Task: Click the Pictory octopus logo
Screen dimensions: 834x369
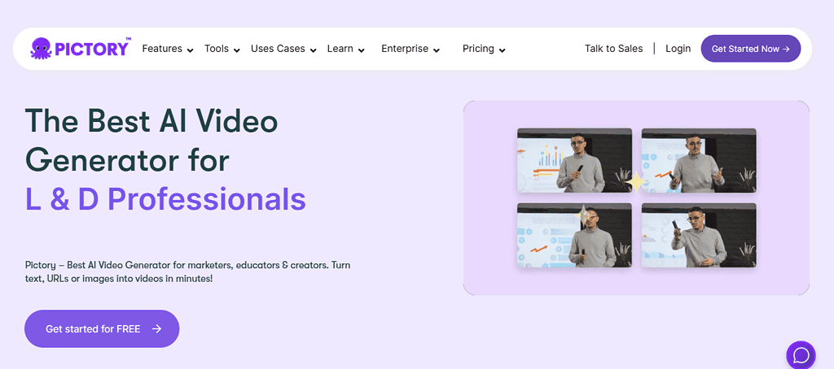Action: point(41,48)
